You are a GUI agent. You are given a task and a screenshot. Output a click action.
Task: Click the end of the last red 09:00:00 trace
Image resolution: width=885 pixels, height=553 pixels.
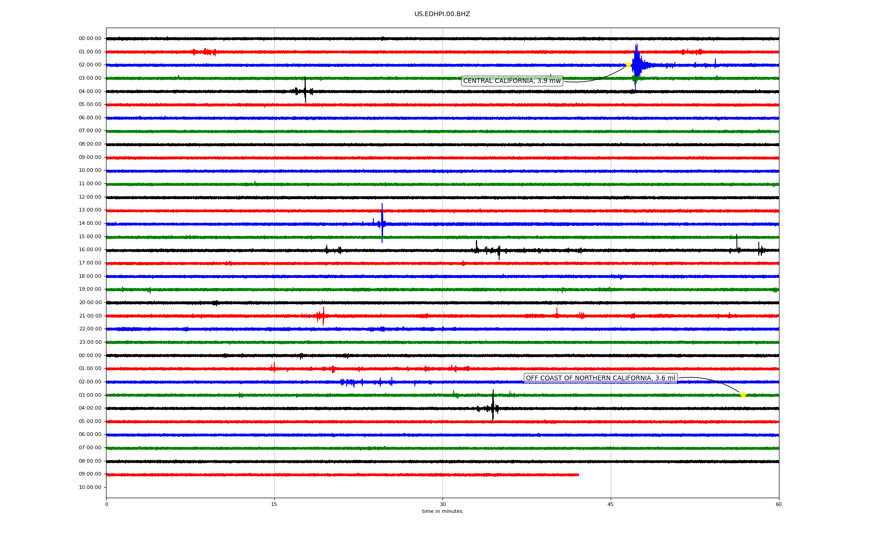pos(578,475)
